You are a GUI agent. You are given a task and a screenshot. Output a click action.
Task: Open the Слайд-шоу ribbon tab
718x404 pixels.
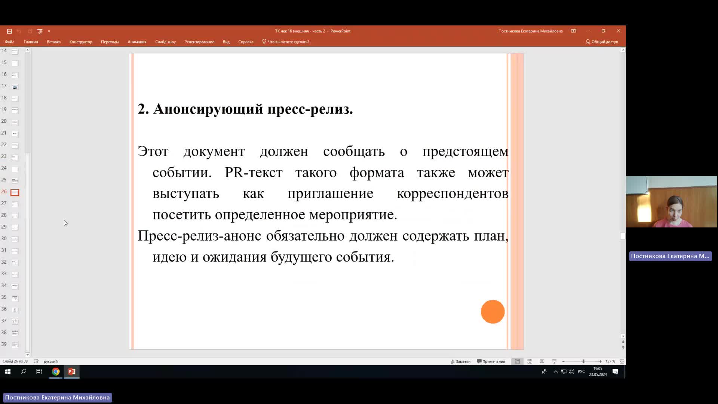[166, 42]
